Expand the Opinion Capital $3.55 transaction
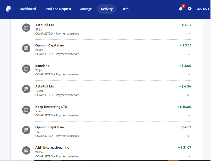This screenshot has width=211, height=161. [x=189, y=54]
